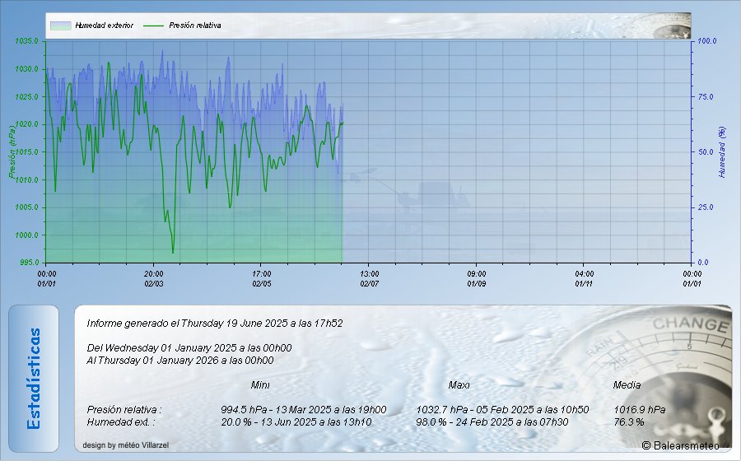Click the maximum pressure value 1032.7 hPa
The image size is (741, 461).
[x=442, y=409]
